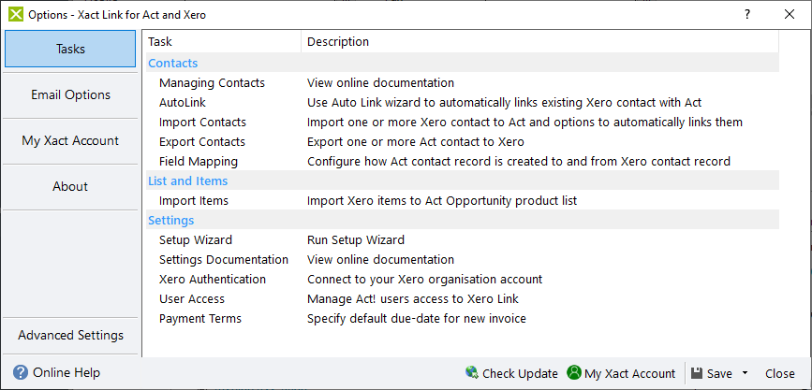Click 'View online documentation' in Settings Documentation row
This screenshot has width=812, height=390.
[x=380, y=260]
